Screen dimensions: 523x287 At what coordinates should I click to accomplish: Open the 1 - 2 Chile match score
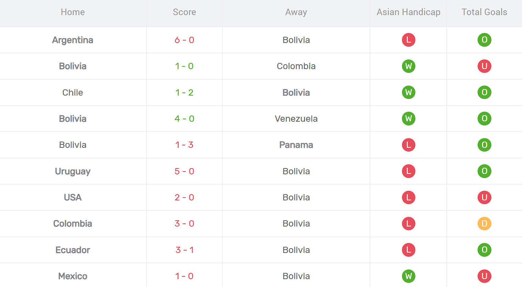(184, 92)
